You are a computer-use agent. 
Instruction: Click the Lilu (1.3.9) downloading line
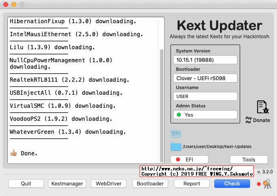[52, 47]
